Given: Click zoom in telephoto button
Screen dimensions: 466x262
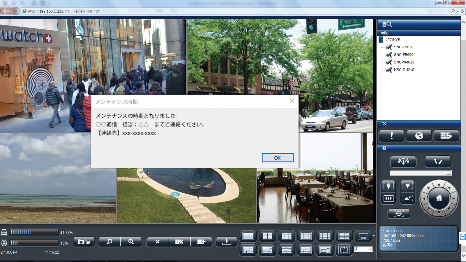Looking at the screenshot, I should pos(388,186).
